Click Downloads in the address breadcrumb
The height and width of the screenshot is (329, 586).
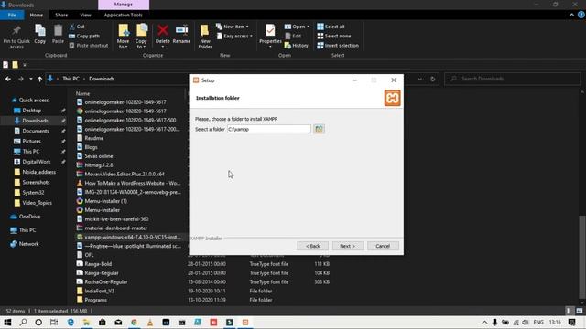pyautogui.click(x=102, y=80)
